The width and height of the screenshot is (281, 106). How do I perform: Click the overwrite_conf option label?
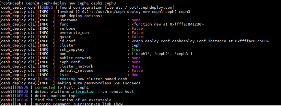pyautogui.click(x=75, y=33)
